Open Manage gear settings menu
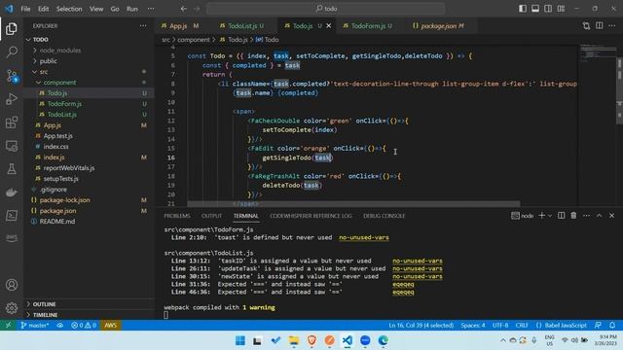The image size is (623, 350). point(12,308)
